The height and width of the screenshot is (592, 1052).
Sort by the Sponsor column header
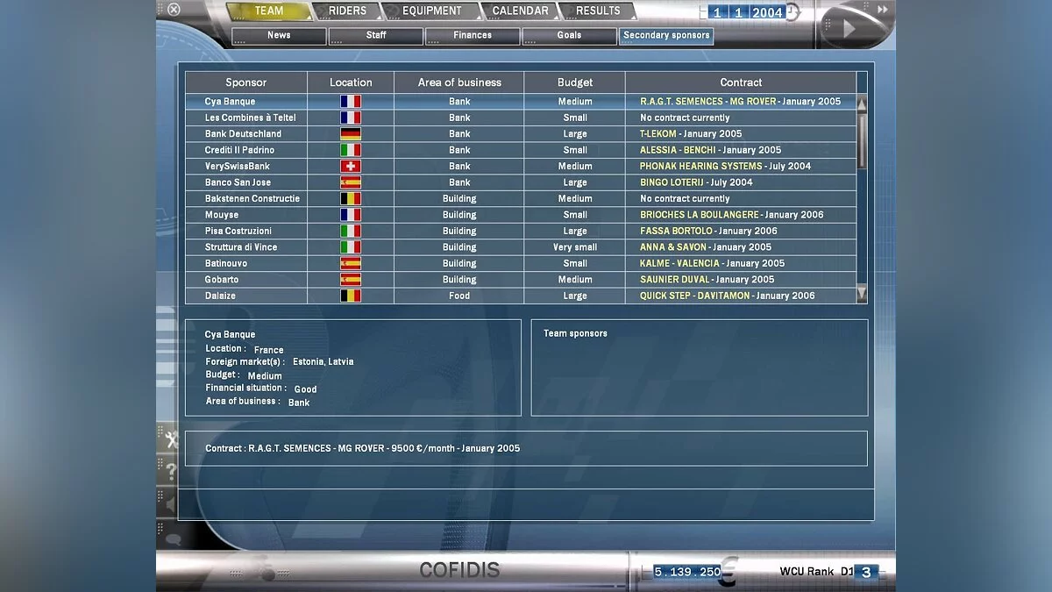(x=246, y=82)
